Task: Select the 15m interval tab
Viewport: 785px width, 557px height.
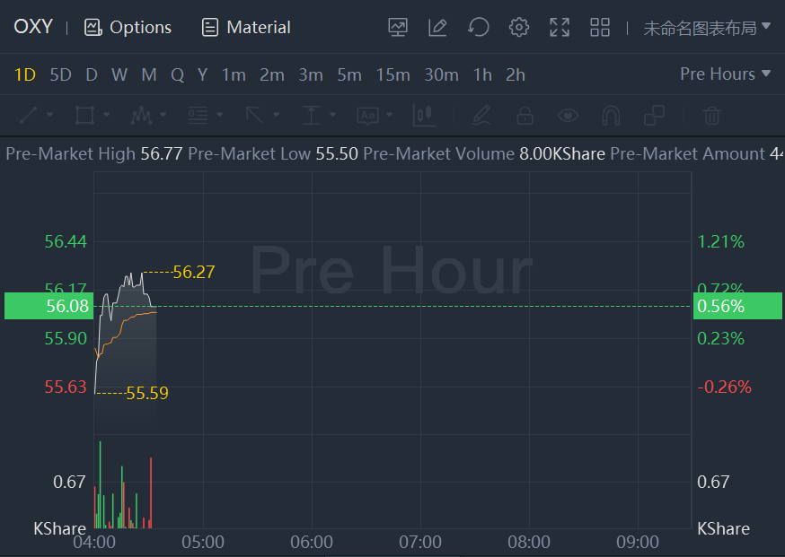Action: 392,74
